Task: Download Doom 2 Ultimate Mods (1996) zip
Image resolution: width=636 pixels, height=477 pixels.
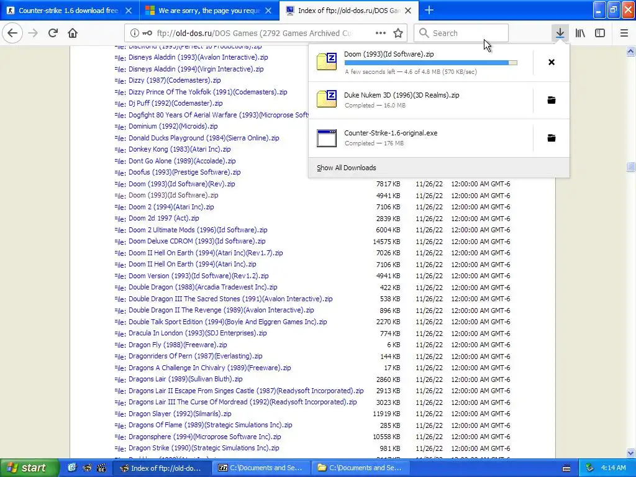Action: click(x=198, y=230)
